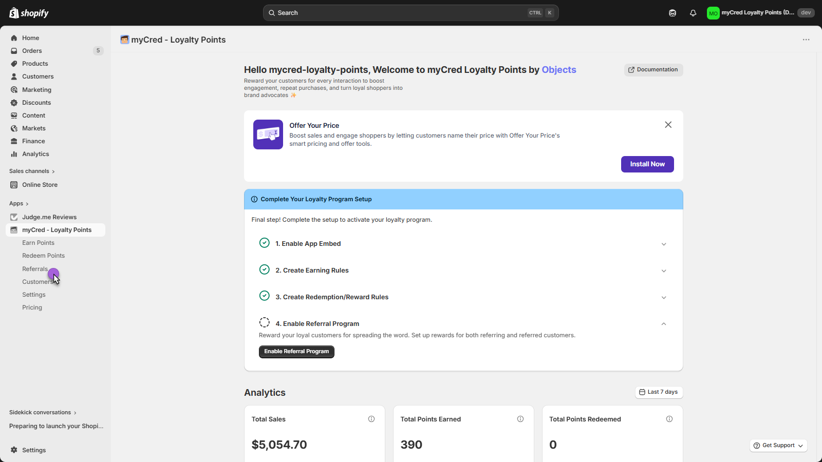Image resolution: width=822 pixels, height=462 pixels.
Task: Open the Sidekick assistant icon
Action: pos(672,13)
